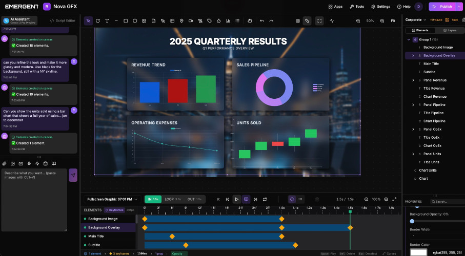This screenshot has width=465, height=256.
Task: Insert an image element from toolbar
Action: point(144,21)
